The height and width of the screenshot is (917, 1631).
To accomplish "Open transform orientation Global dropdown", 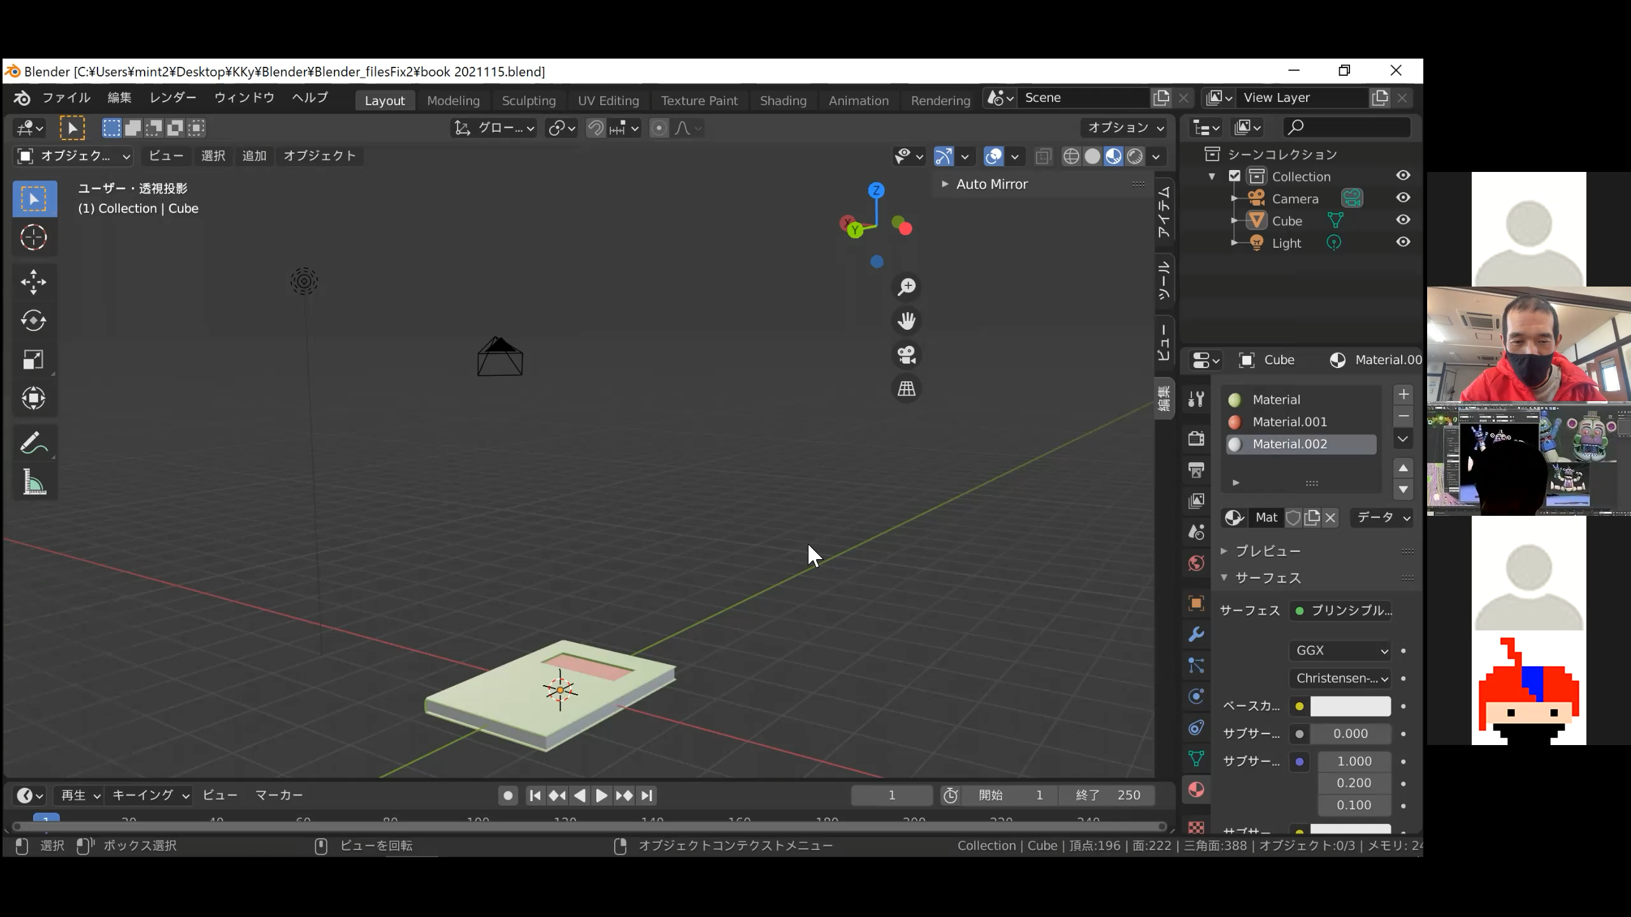I will click(494, 128).
